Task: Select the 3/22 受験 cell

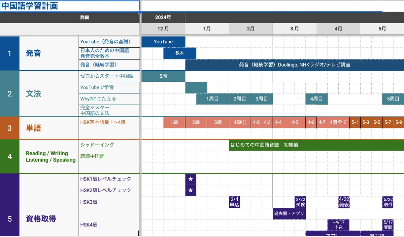Action: pyautogui.click(x=300, y=202)
